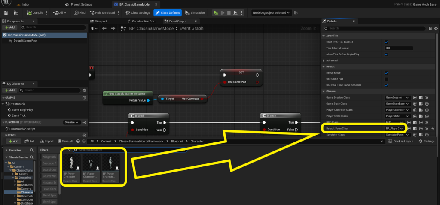Enable the Use Game Pad checkbox

(386, 79)
